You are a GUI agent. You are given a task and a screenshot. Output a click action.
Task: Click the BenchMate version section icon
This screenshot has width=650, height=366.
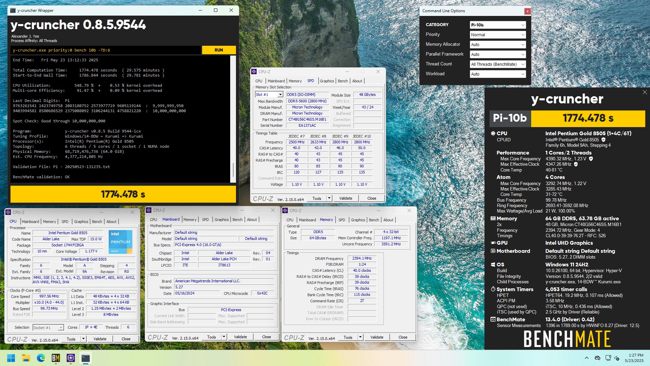pos(493,320)
